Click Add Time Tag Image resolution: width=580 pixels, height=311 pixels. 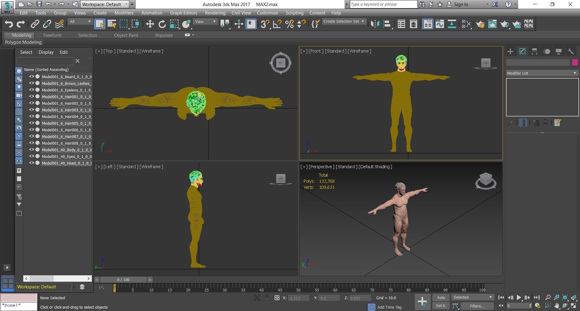tap(389, 307)
